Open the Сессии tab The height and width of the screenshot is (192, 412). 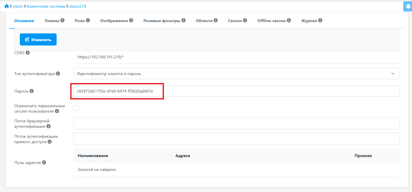pos(235,21)
